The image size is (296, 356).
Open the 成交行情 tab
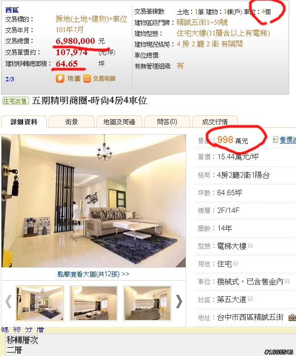coord(215,122)
